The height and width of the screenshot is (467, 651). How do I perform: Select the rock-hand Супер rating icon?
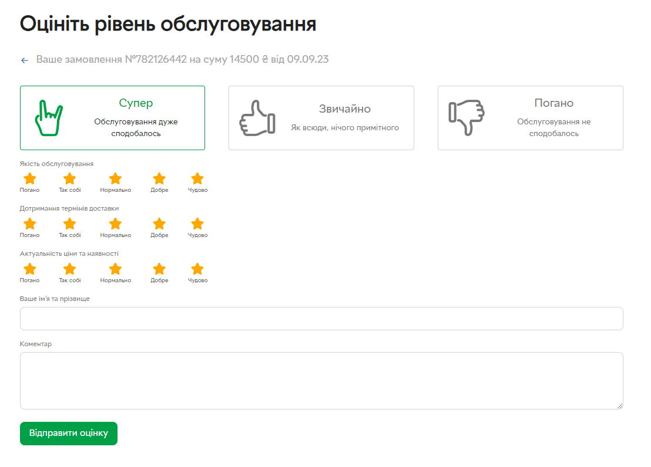click(49, 118)
